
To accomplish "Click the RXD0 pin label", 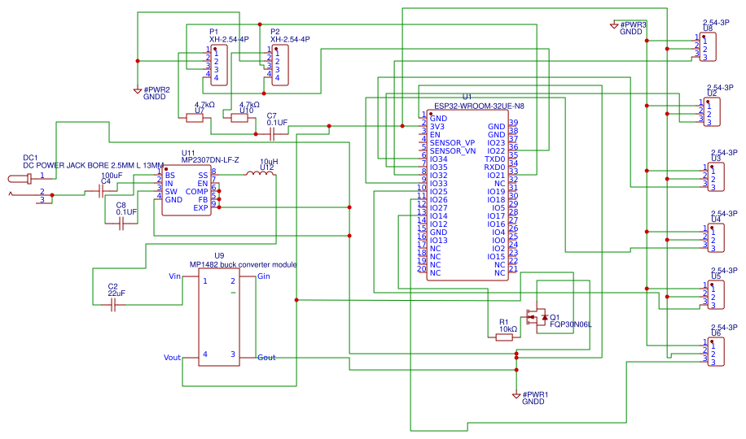I will coord(495,167).
